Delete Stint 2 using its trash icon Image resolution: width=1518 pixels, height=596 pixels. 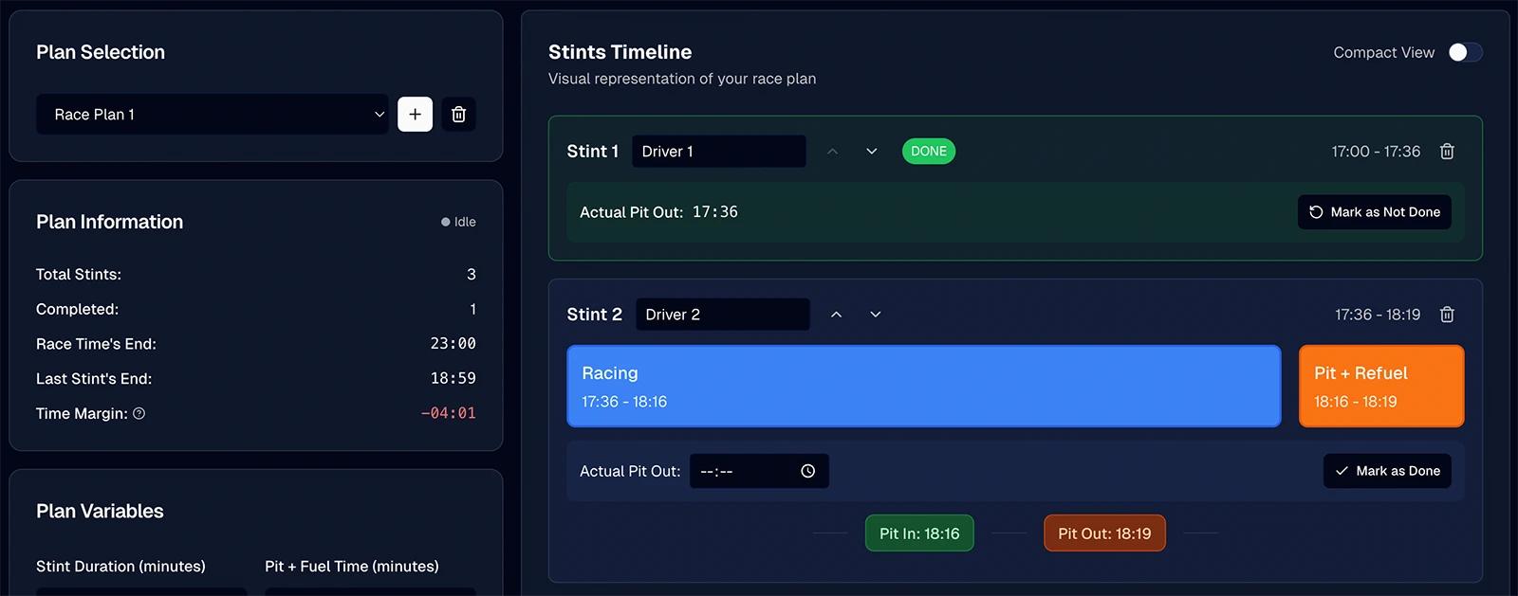(1447, 315)
